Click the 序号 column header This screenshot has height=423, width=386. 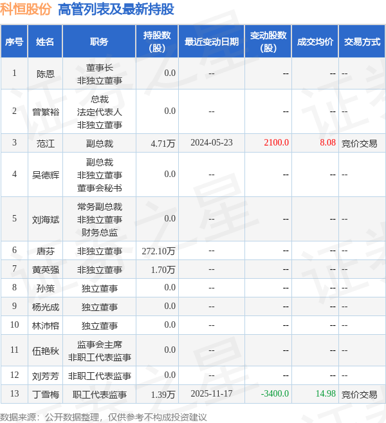point(14,42)
